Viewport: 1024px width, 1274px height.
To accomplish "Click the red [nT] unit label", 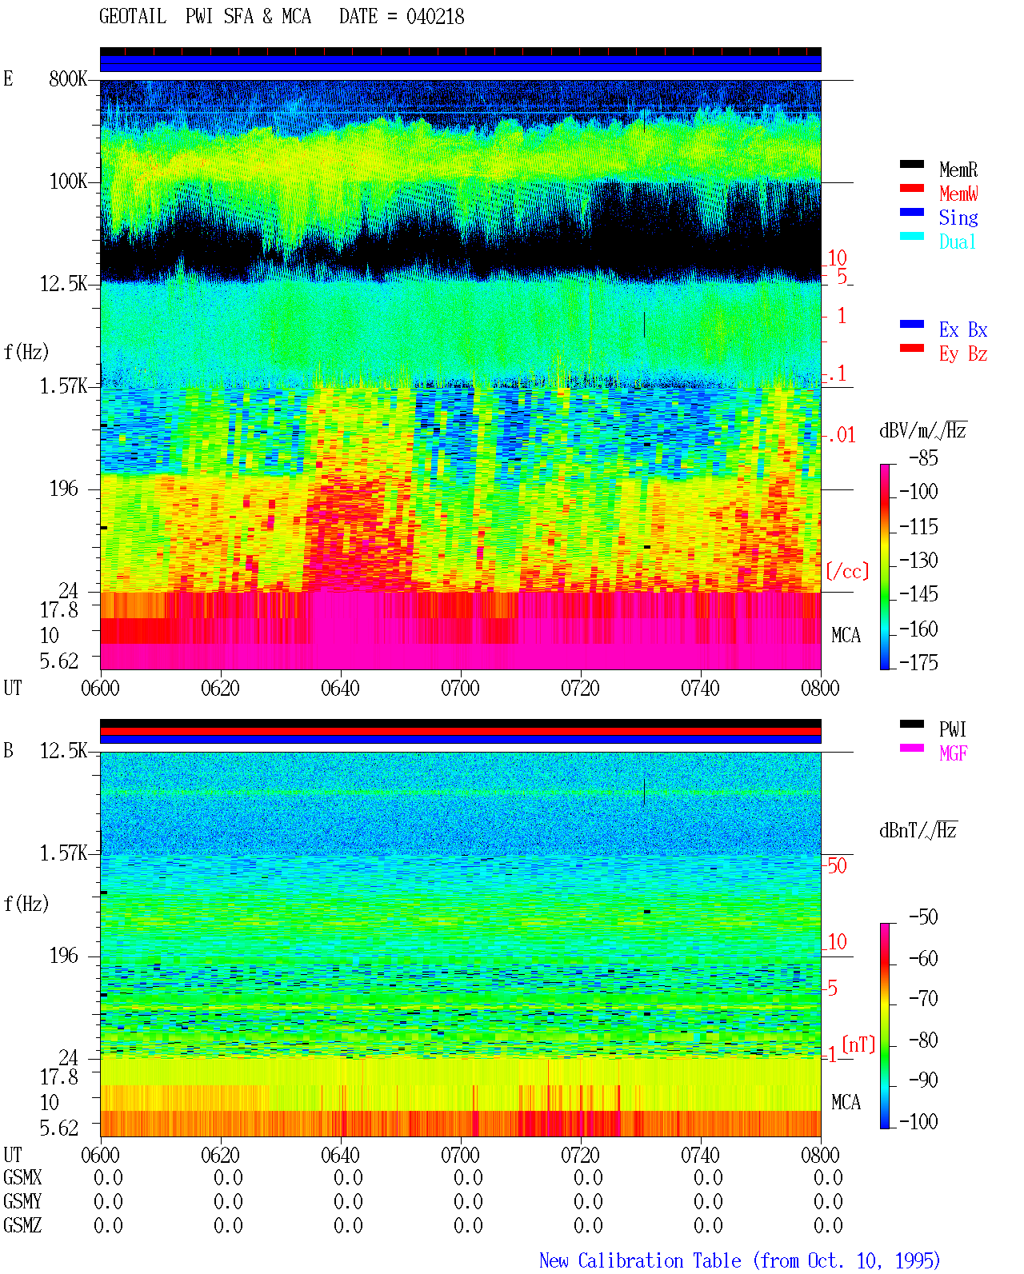I will tap(858, 1044).
